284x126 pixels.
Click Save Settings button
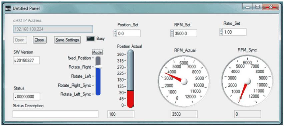tap(67, 40)
